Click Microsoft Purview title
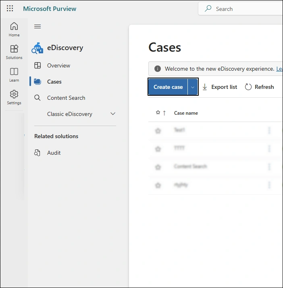Image resolution: width=283 pixels, height=288 pixels. point(50,8)
